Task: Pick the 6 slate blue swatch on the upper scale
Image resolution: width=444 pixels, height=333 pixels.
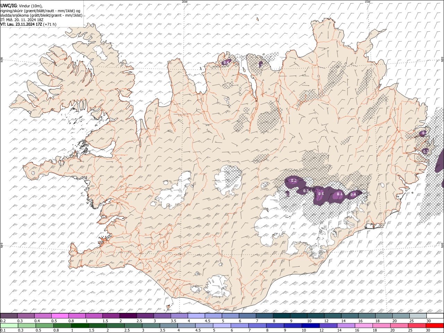Action: [247, 316]
